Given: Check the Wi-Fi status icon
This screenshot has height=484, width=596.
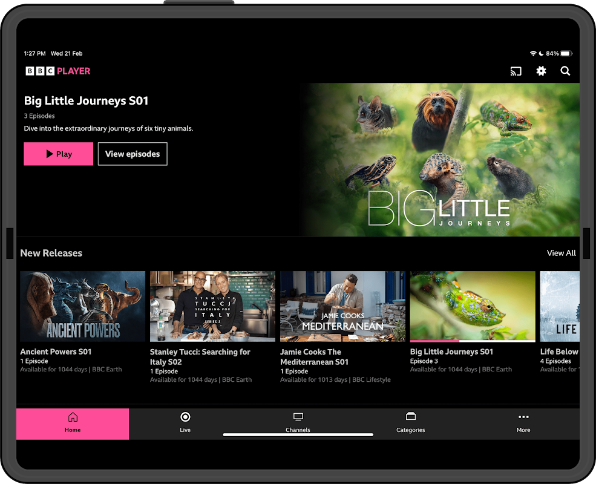Looking at the screenshot, I should click(x=533, y=54).
